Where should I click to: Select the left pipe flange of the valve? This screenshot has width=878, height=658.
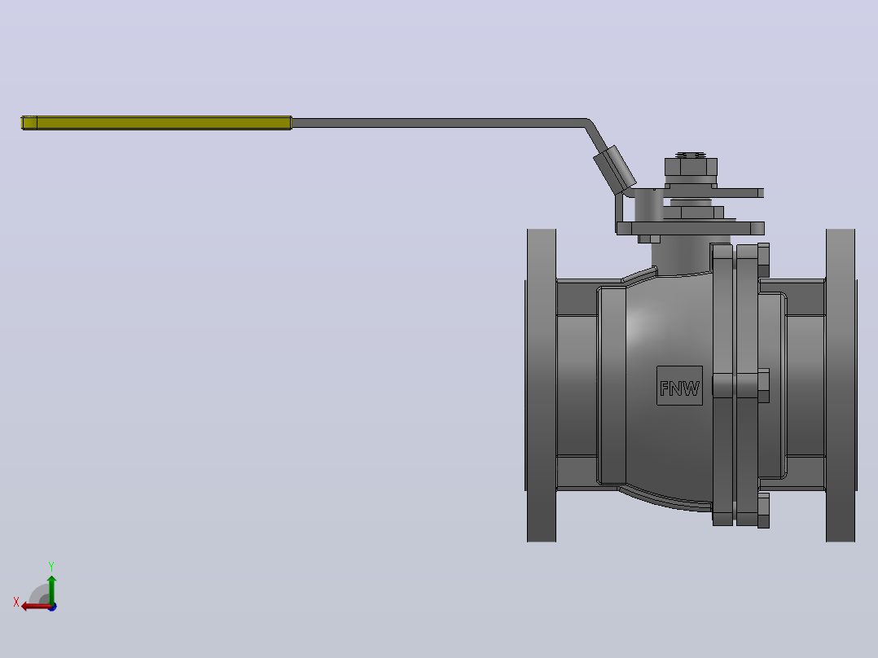click(x=542, y=385)
